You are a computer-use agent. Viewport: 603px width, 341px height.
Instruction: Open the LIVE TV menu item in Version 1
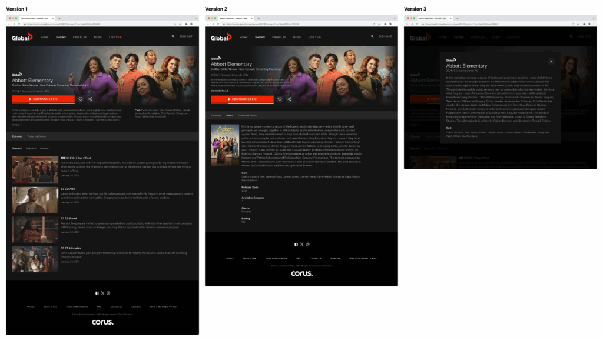click(114, 37)
